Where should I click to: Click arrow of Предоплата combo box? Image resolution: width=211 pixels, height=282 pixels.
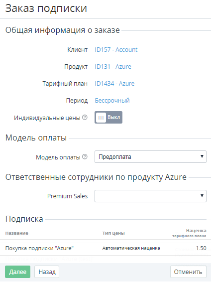(202, 156)
